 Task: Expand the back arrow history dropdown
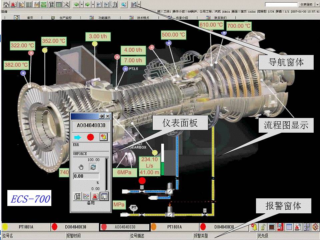coord(81,5)
